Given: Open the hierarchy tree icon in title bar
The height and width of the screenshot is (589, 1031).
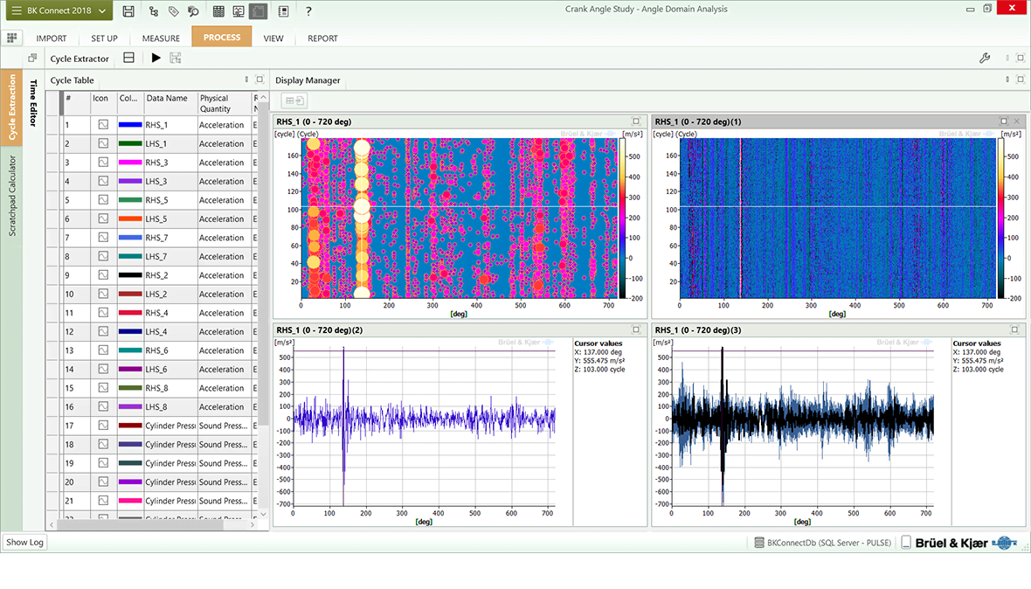Looking at the screenshot, I should click(154, 11).
